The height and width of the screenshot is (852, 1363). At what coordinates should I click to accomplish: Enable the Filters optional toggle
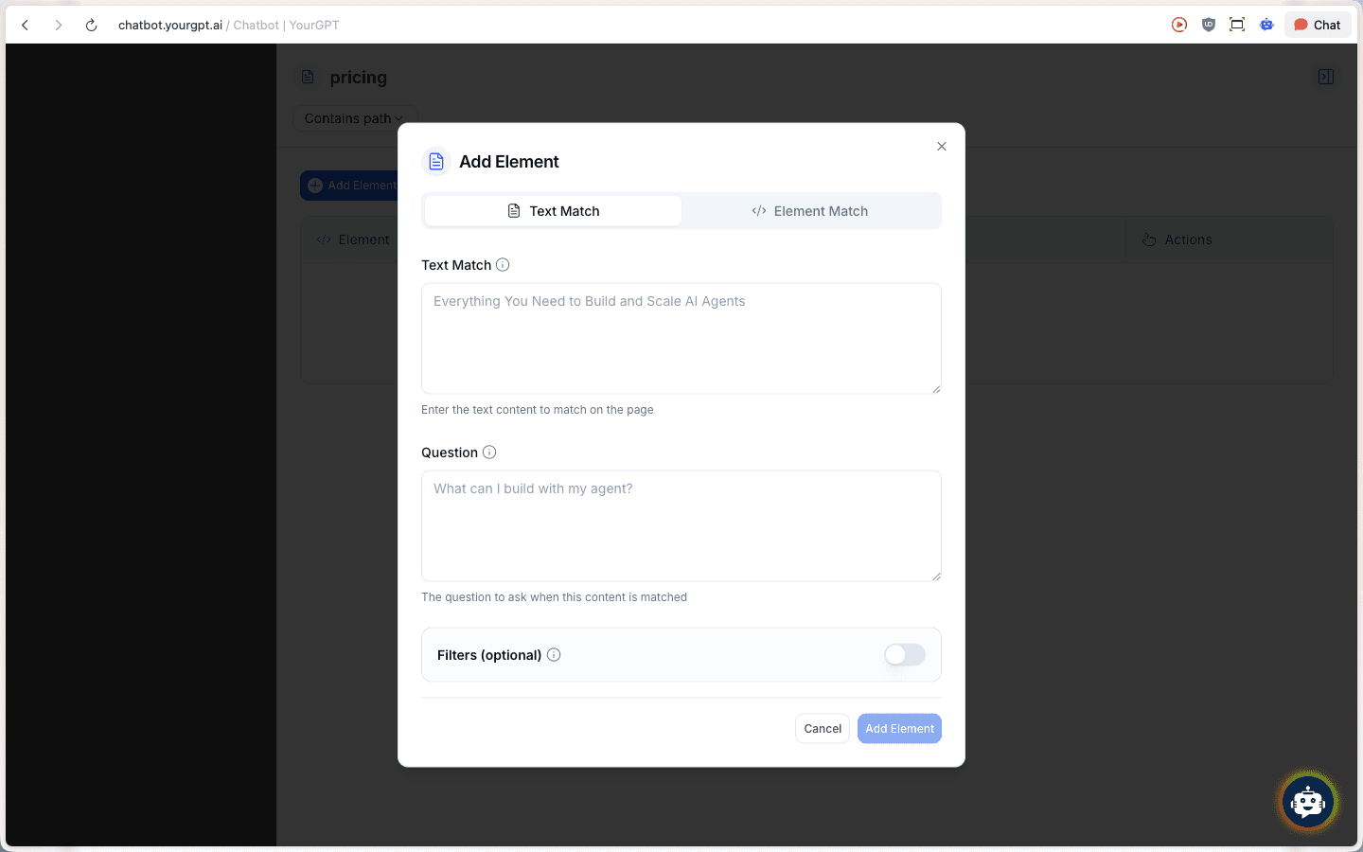pos(903,654)
